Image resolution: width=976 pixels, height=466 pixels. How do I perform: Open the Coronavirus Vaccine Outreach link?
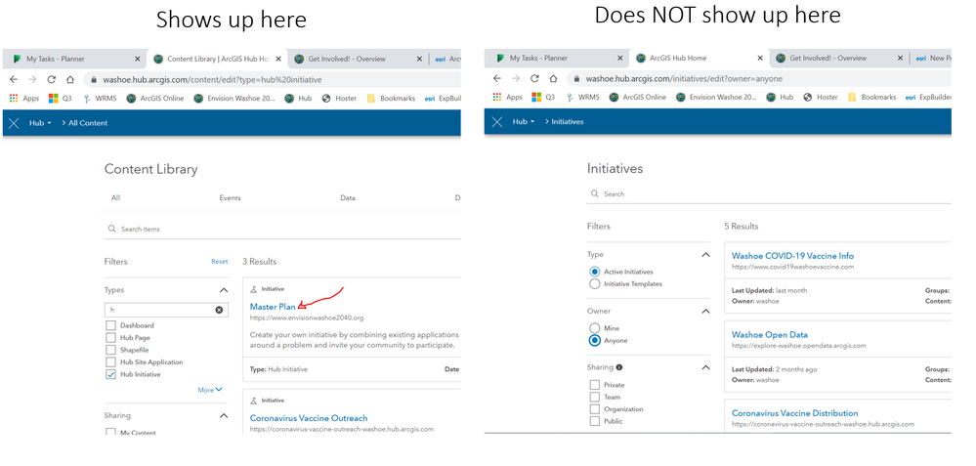[309, 418]
